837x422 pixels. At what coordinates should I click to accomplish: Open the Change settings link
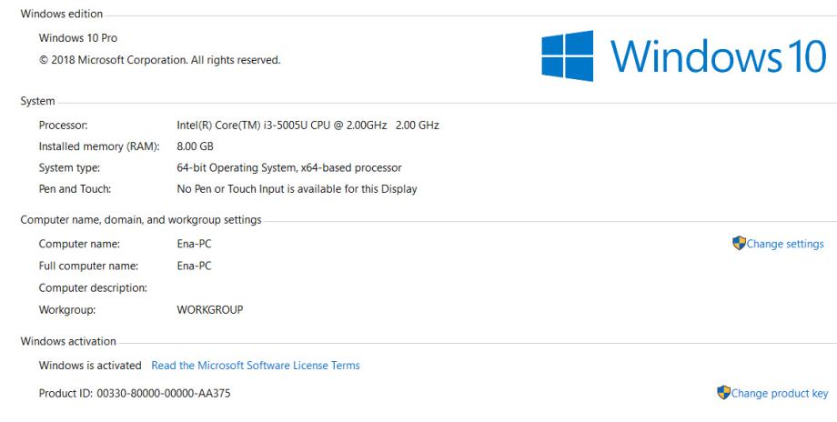click(x=784, y=244)
